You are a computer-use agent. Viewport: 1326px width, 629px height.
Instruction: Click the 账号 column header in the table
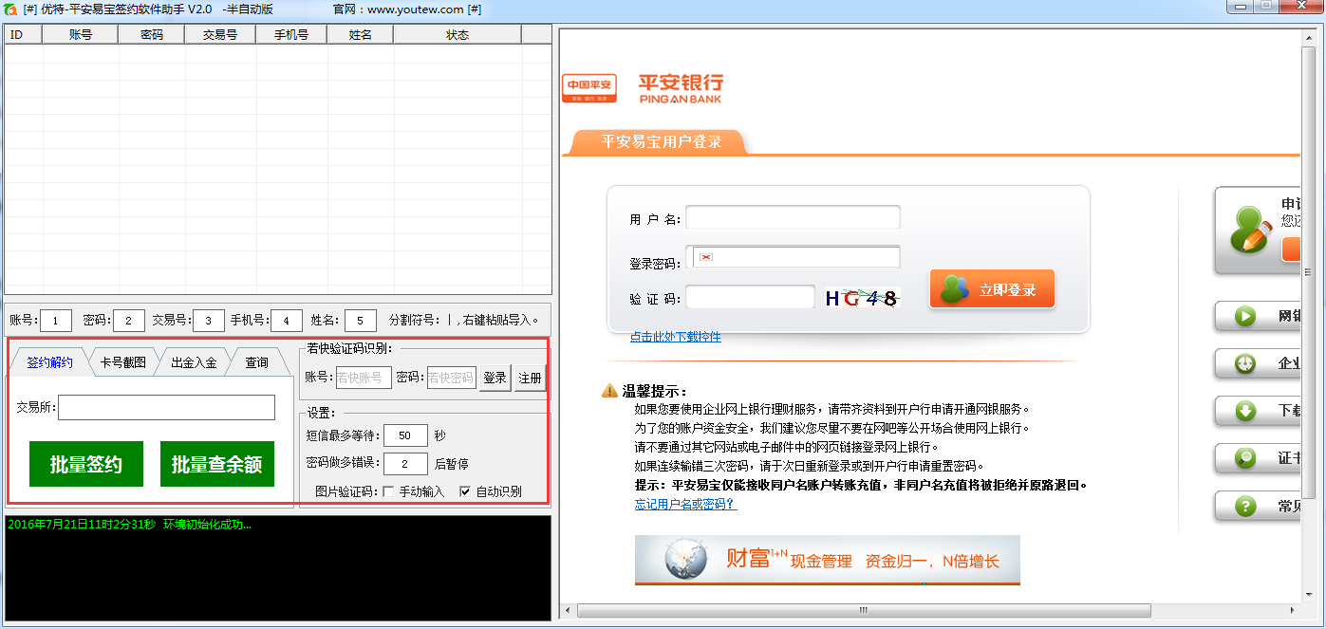point(81,34)
